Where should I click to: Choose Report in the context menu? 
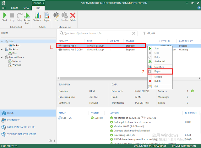(160, 71)
